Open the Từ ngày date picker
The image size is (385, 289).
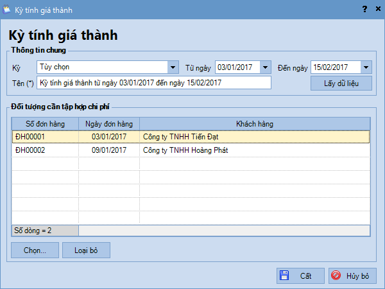(x=265, y=67)
